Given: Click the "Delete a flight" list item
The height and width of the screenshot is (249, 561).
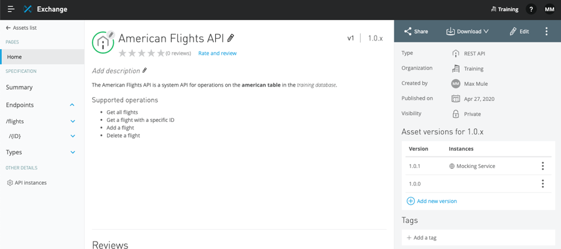Looking at the screenshot, I should 123,136.
